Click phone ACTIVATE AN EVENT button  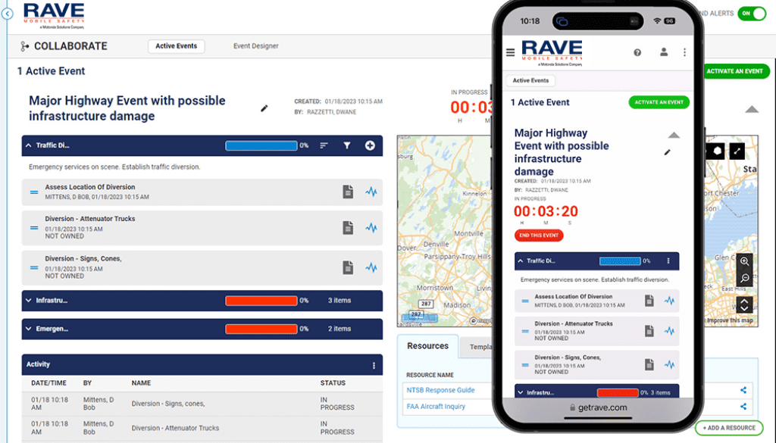click(x=659, y=102)
